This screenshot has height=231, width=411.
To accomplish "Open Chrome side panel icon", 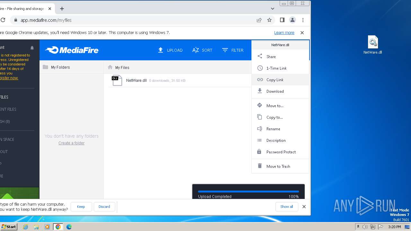I will pos(282,20).
